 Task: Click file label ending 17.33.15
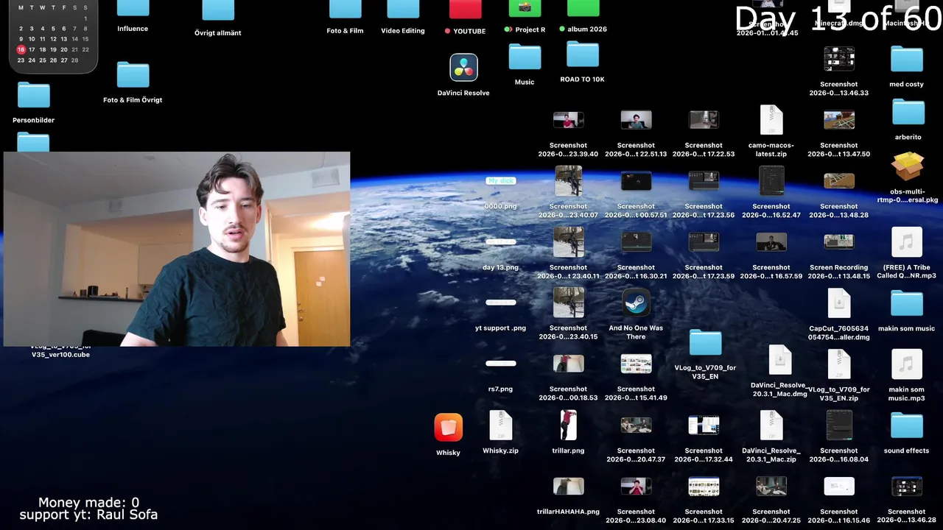(x=704, y=516)
